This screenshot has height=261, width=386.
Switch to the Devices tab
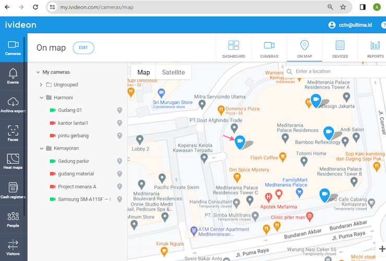(x=340, y=48)
